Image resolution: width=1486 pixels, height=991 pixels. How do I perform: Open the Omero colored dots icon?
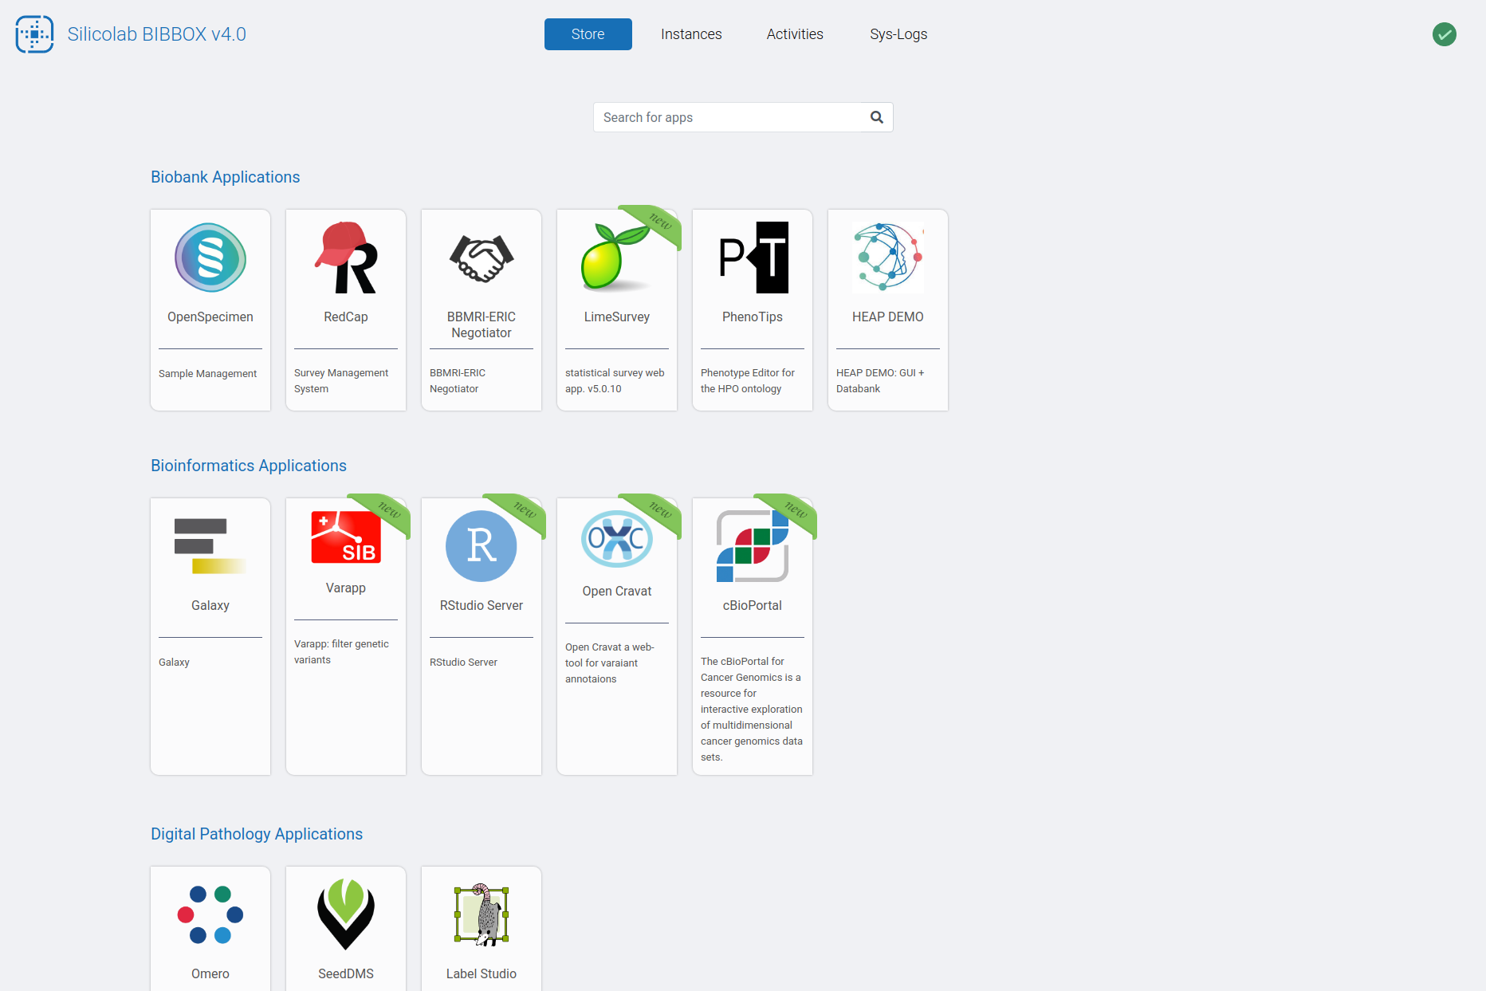click(x=210, y=914)
